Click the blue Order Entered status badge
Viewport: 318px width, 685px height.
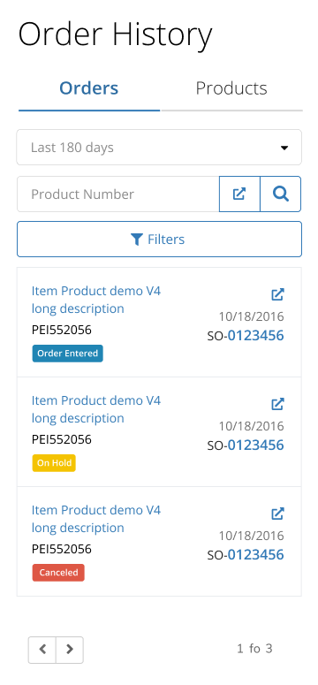[68, 354]
